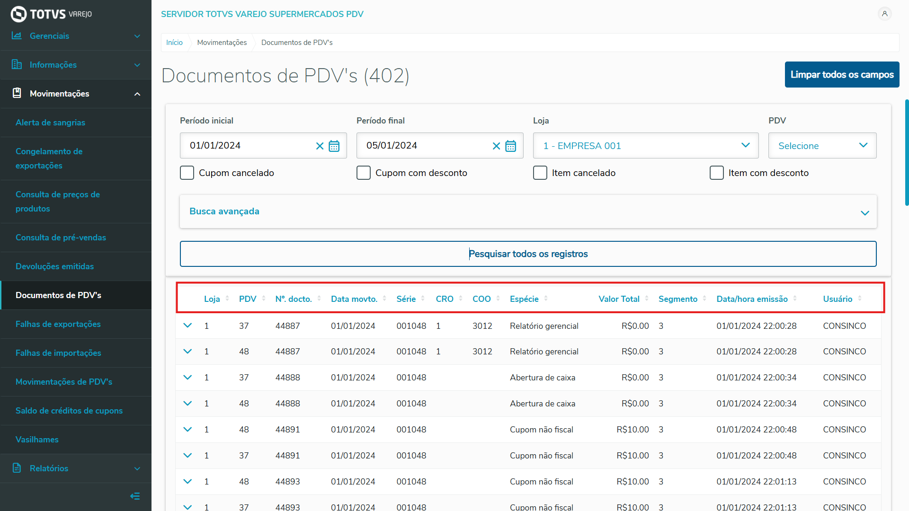Screen dimensions: 909x511
Task: Click Pesquisar todos os registros button
Action: (528, 254)
